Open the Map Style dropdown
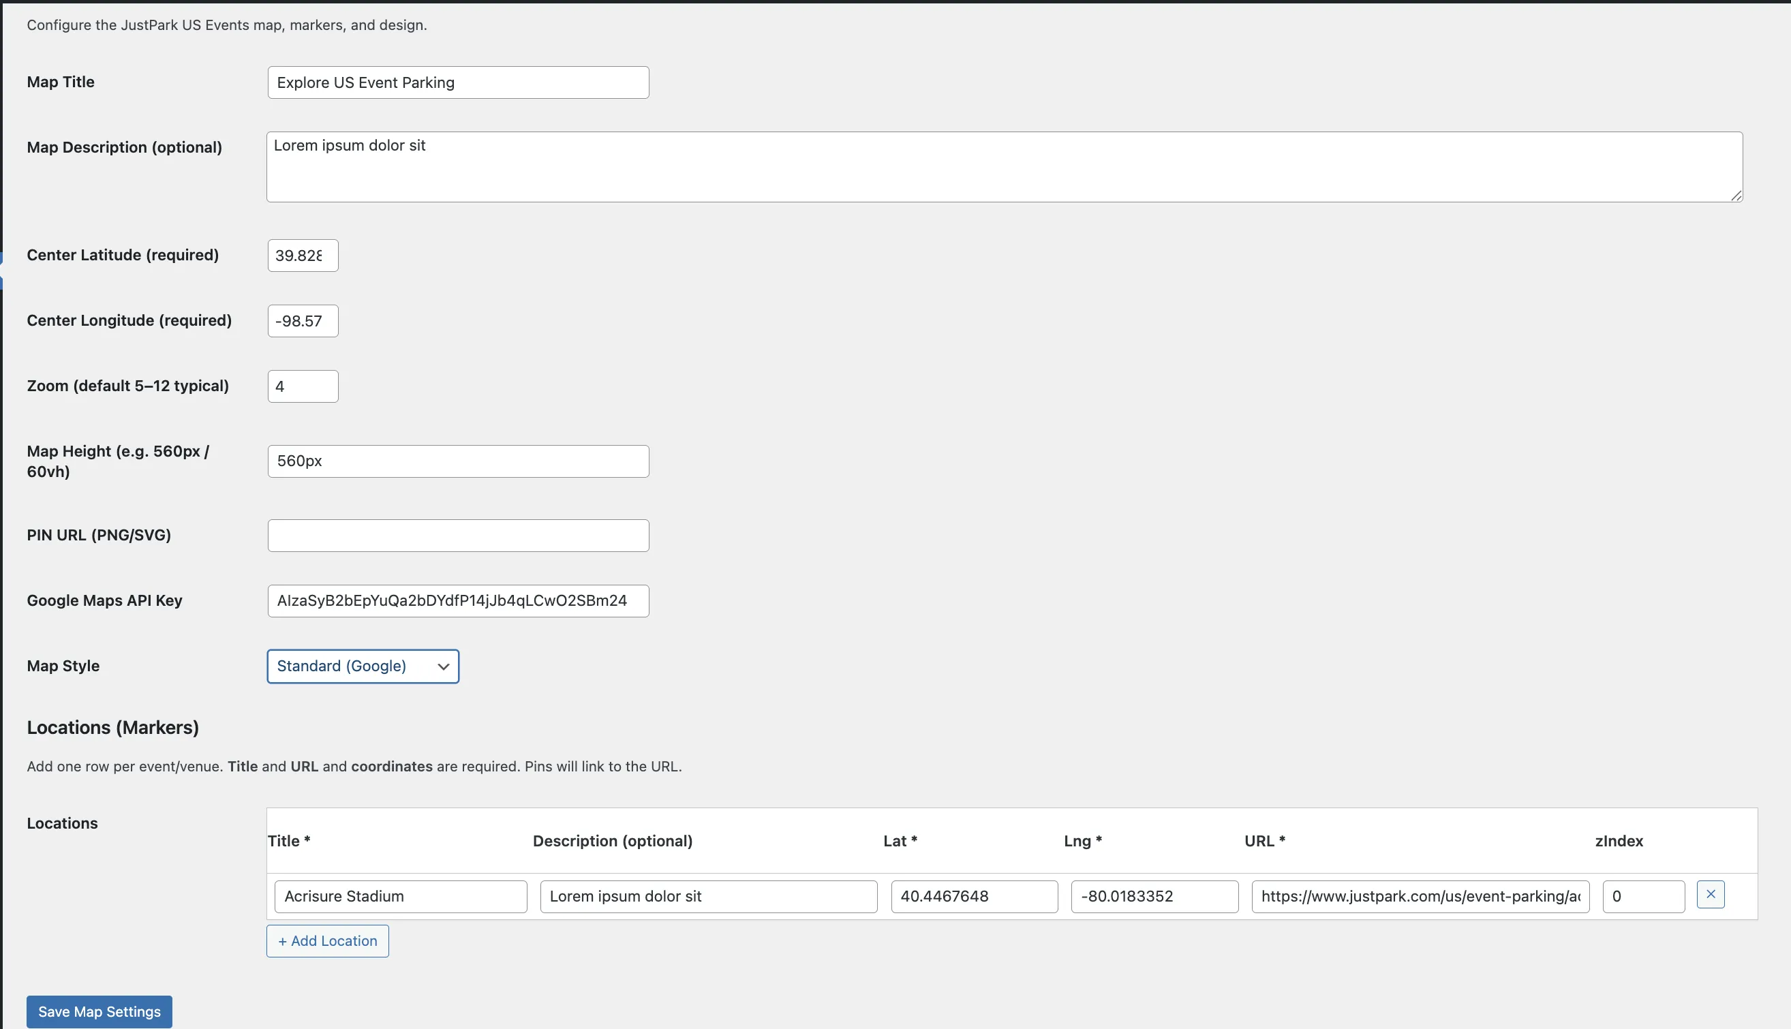 pyautogui.click(x=363, y=666)
